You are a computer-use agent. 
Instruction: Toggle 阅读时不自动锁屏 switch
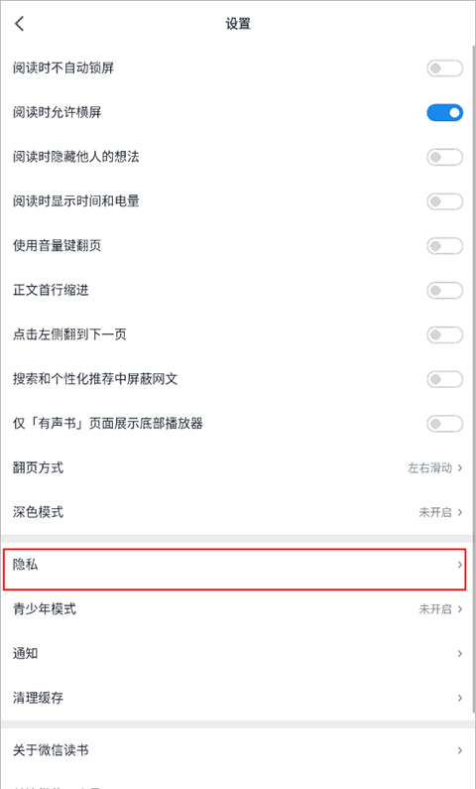[445, 68]
